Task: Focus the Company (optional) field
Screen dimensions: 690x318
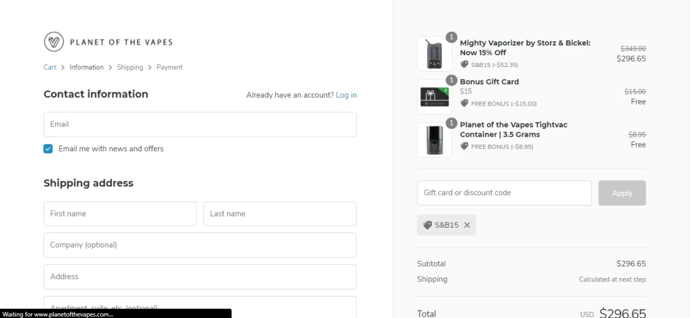Action: point(200,245)
